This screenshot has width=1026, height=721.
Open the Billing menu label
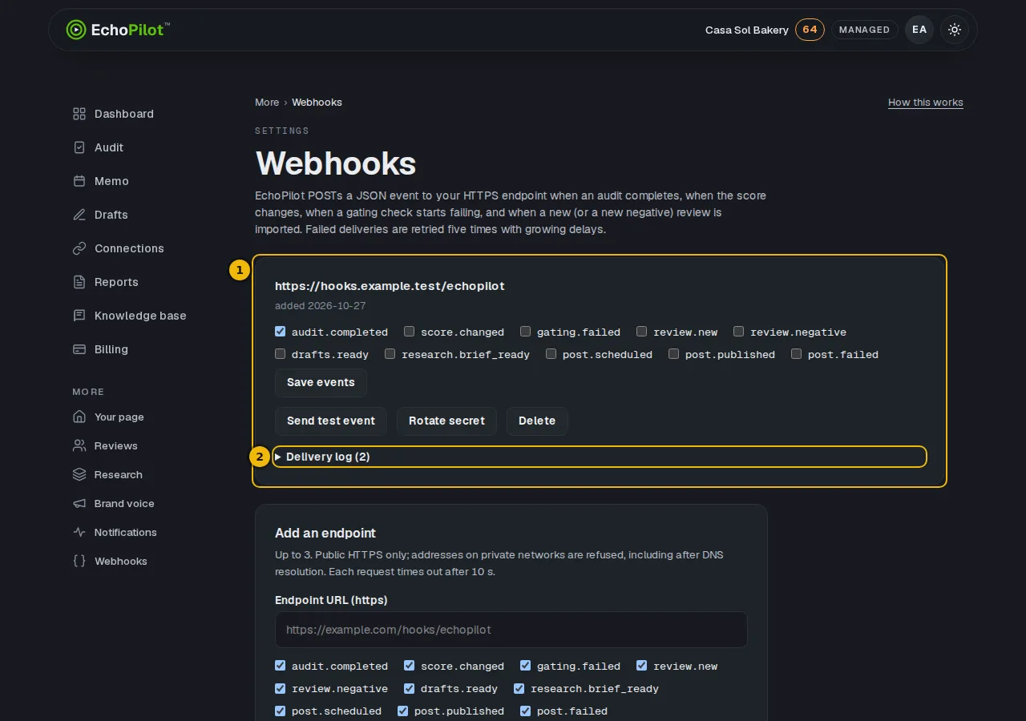[111, 349]
